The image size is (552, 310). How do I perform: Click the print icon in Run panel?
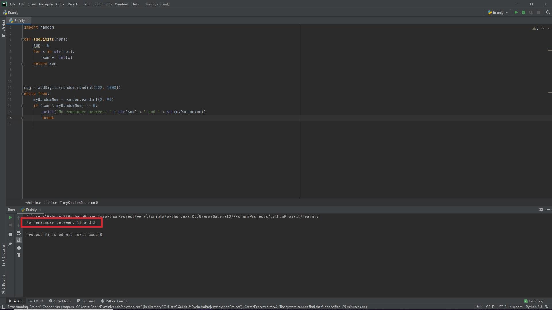click(19, 248)
